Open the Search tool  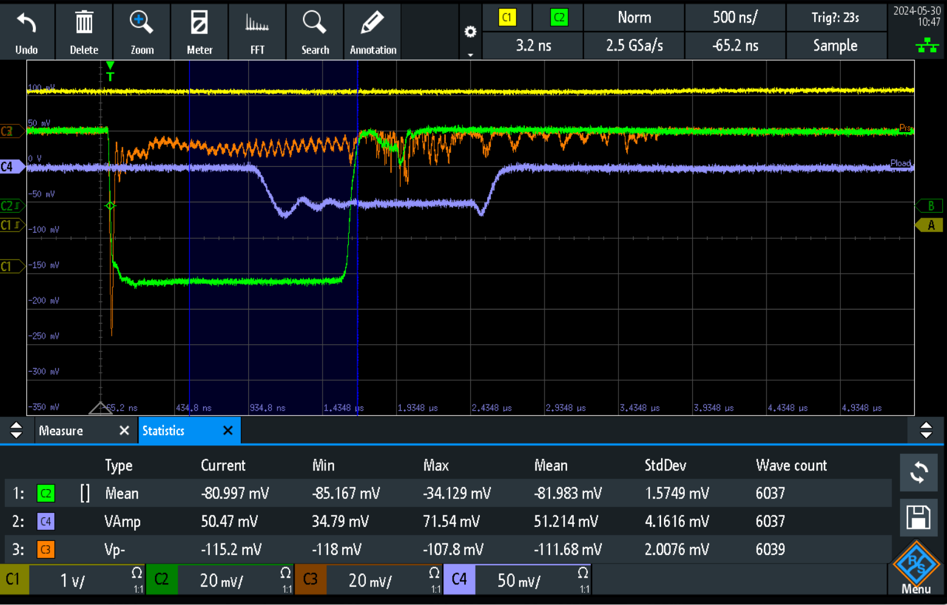[x=315, y=32]
